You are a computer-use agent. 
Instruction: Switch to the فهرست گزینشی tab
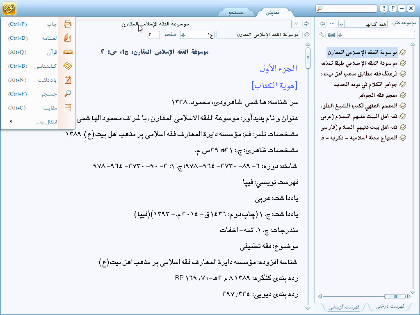[x=344, y=307]
